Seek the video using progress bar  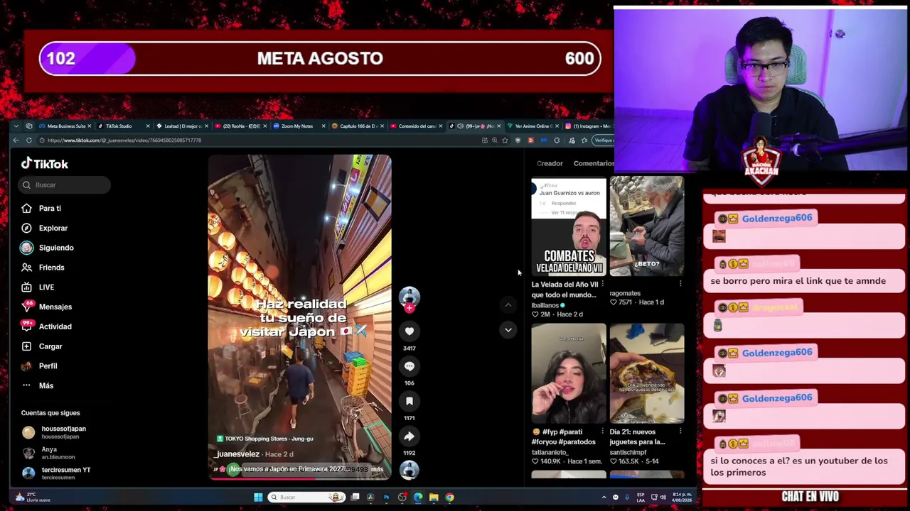point(299,478)
